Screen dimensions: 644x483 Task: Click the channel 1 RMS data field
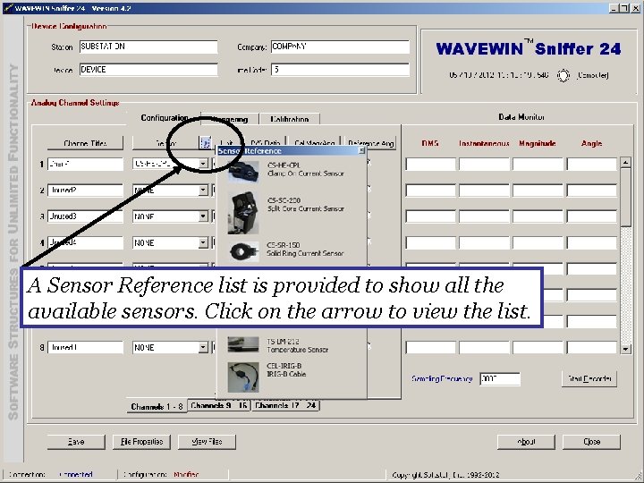pyautogui.click(x=430, y=164)
